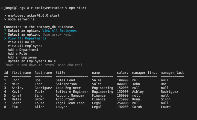Click the 'Finance' department in Kunal's row
Viewport: 197px width, 120px height.
coord(99,96)
